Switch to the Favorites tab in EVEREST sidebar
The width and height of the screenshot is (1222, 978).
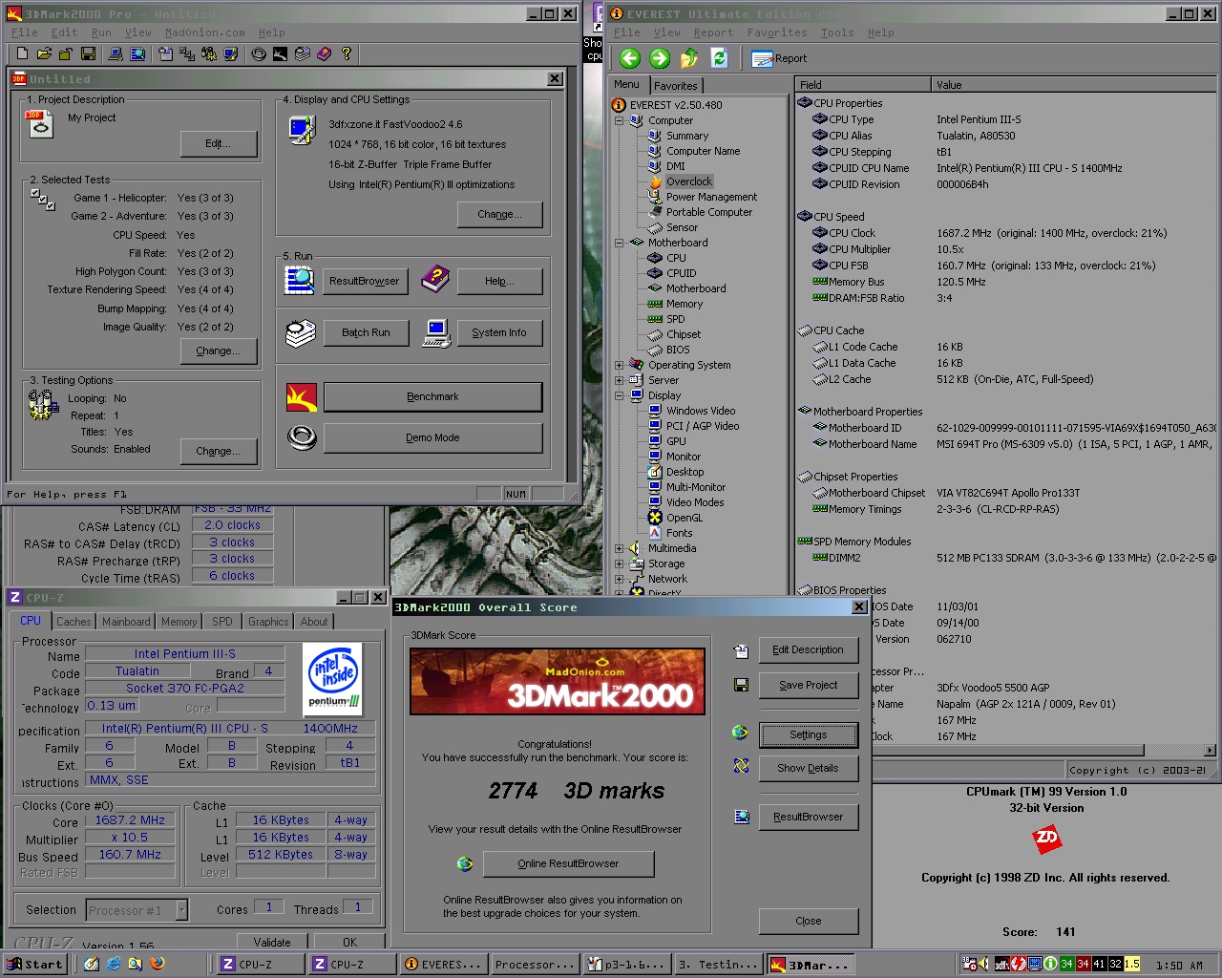point(675,85)
